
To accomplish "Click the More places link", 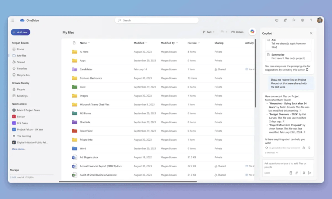I will [x=19, y=149].
